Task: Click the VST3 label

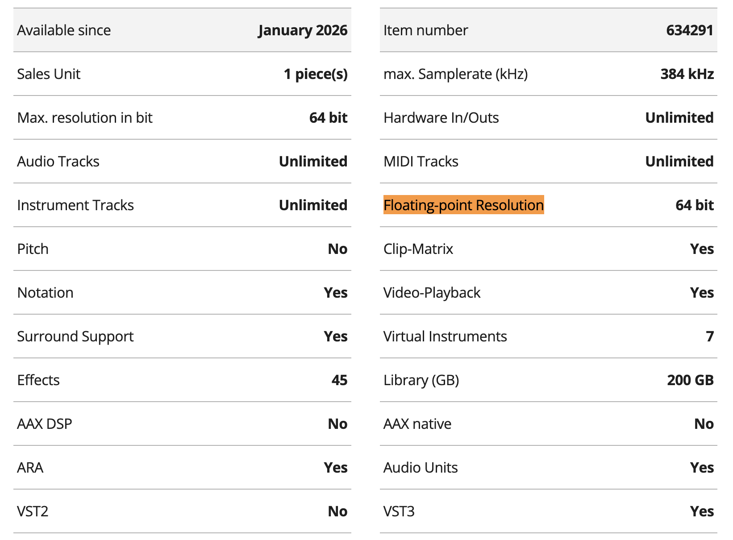Action: [x=399, y=511]
